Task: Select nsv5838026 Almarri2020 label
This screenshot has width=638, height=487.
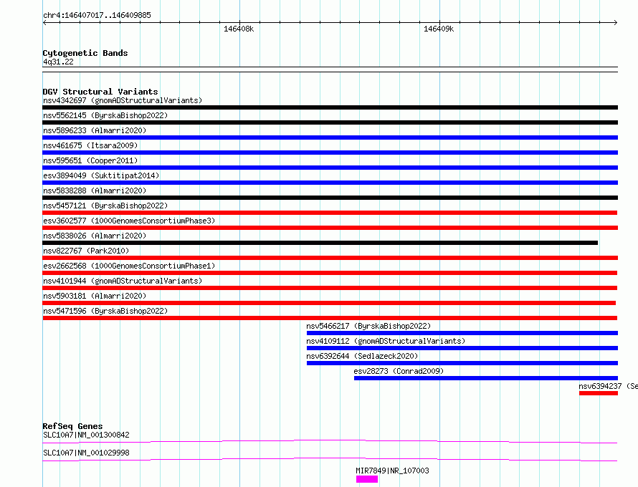Action: point(95,236)
